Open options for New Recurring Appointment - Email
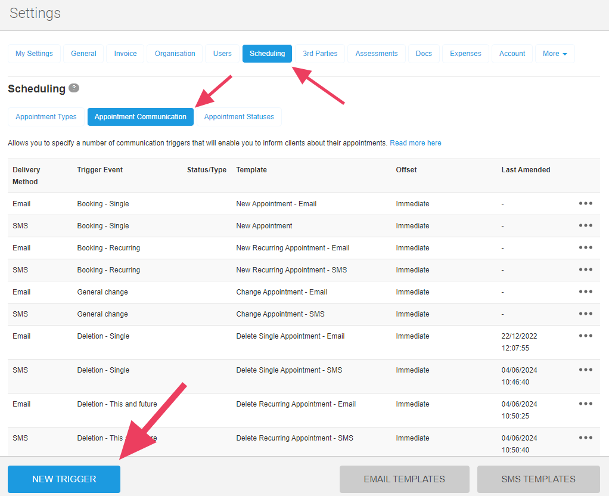609x496 pixels. pos(585,247)
